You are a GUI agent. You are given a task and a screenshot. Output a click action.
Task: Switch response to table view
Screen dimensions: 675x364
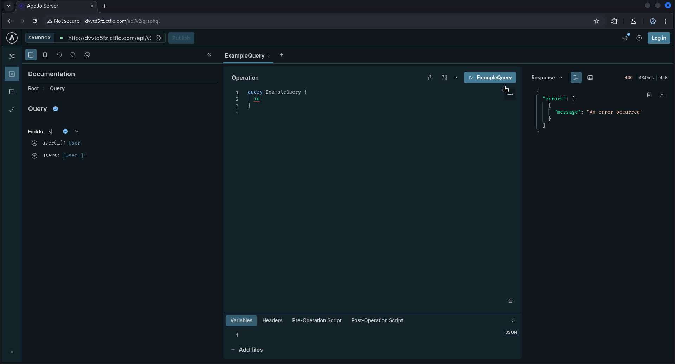(x=590, y=78)
